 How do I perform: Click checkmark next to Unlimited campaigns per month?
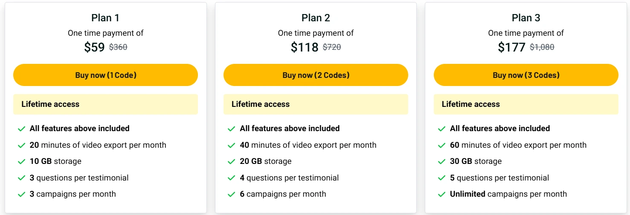tap(442, 194)
